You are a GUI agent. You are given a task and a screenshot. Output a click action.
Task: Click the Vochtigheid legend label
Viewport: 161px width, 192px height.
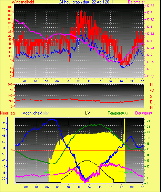[x=32, y=113]
